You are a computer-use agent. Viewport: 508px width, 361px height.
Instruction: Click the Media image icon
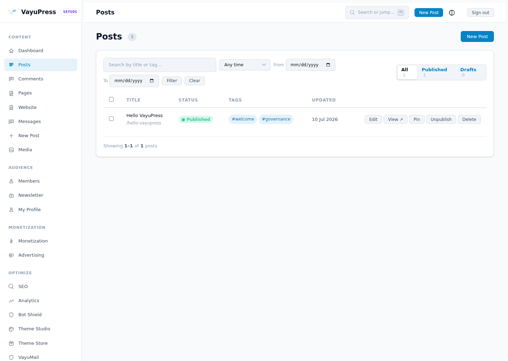pos(11,150)
